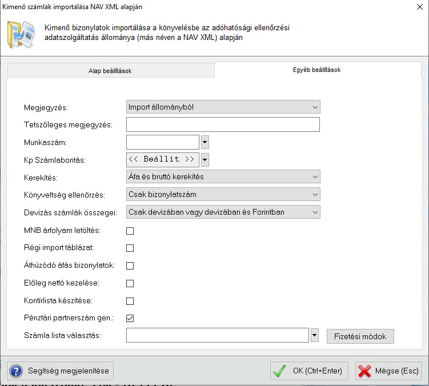This screenshot has height=386, width=429.
Task: Check the Előleg nettó kezelése box
Action: click(x=130, y=283)
